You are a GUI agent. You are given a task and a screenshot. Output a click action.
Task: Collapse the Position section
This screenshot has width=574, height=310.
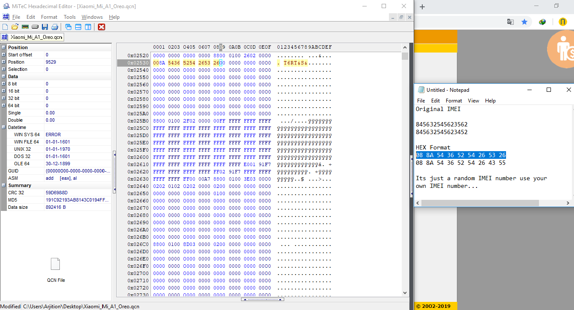coord(4,47)
